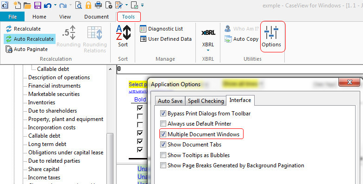Click the tree panel scroll up arrow
This screenshot has width=363, height=184.
pos(110,69)
